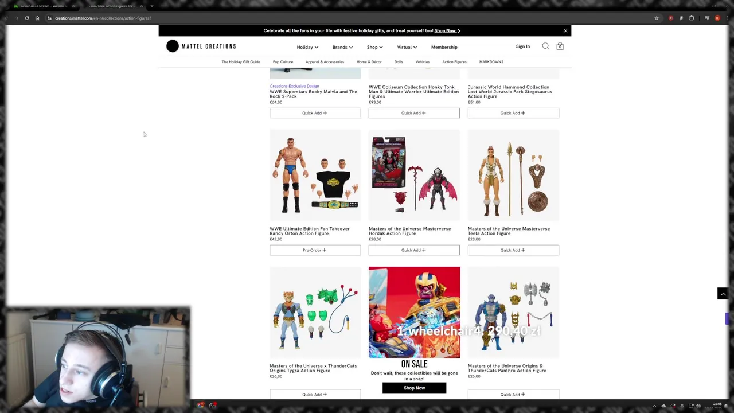This screenshot has height=413, width=734.
Task: Open the browser extensions puzzle icon
Action: (x=692, y=18)
